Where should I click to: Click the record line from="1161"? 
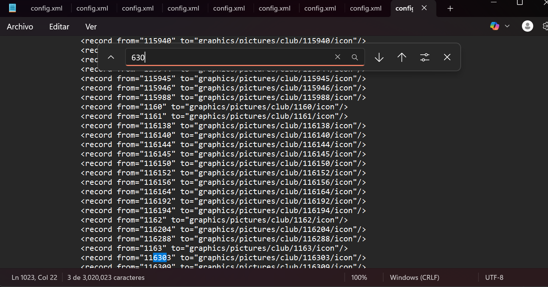(x=214, y=116)
